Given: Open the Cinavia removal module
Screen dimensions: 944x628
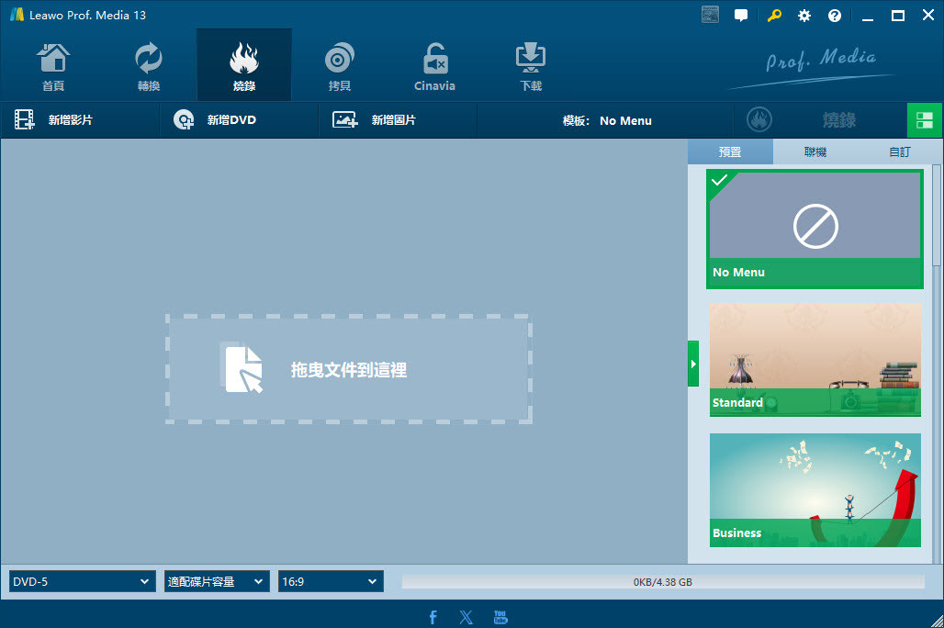Looking at the screenshot, I should tap(434, 66).
